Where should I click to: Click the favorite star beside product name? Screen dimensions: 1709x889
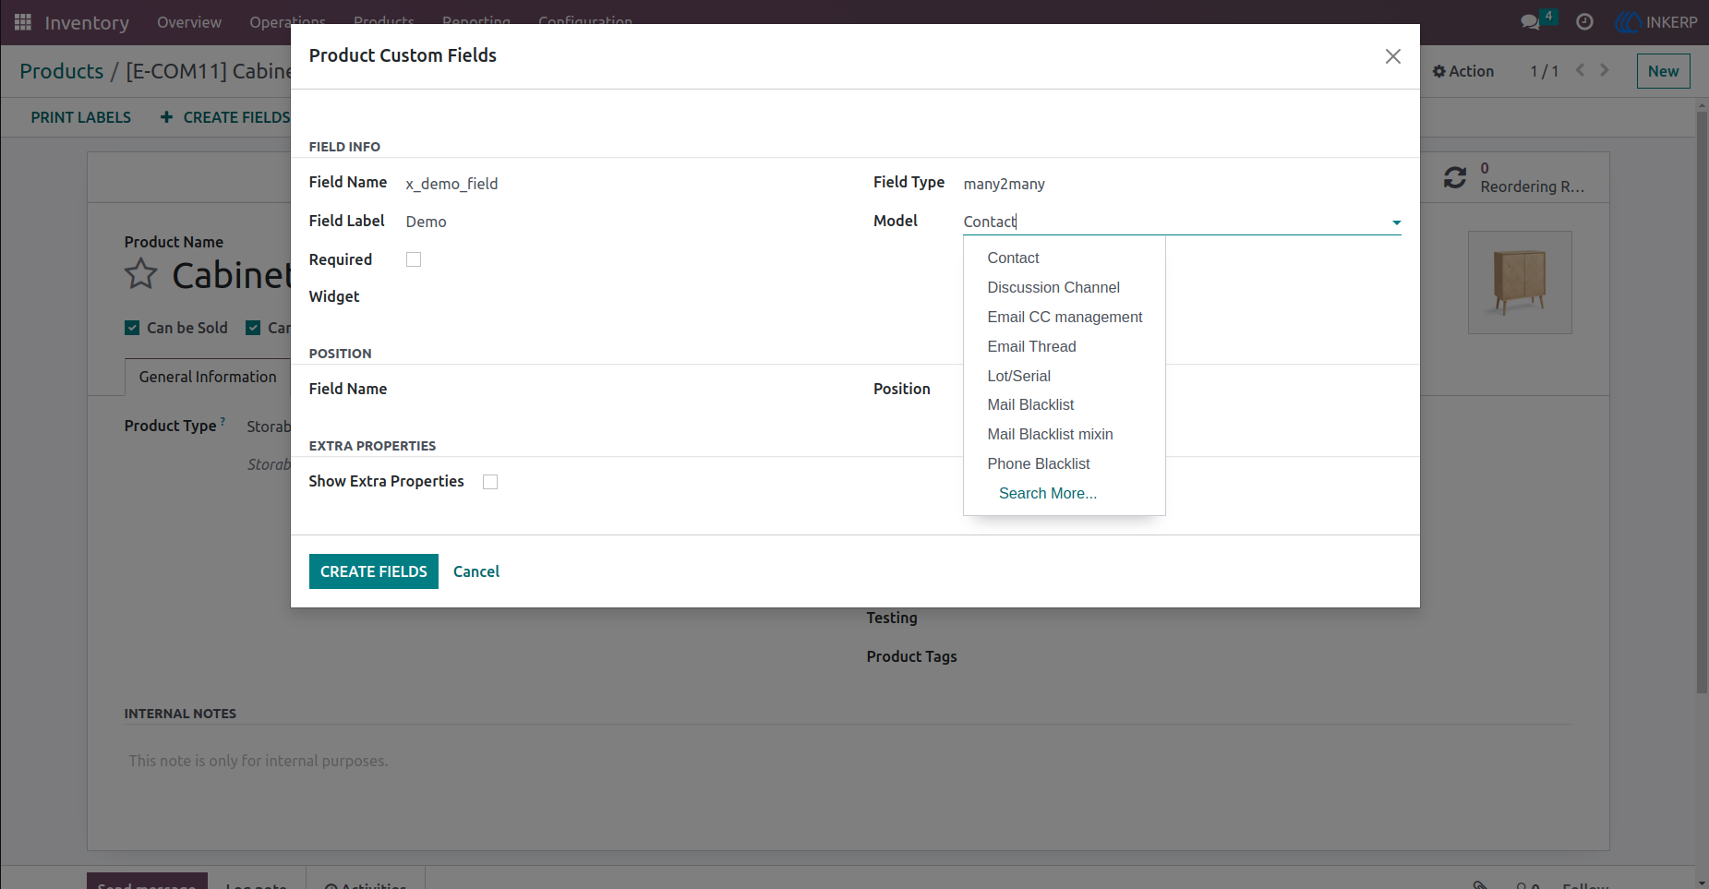(x=141, y=274)
